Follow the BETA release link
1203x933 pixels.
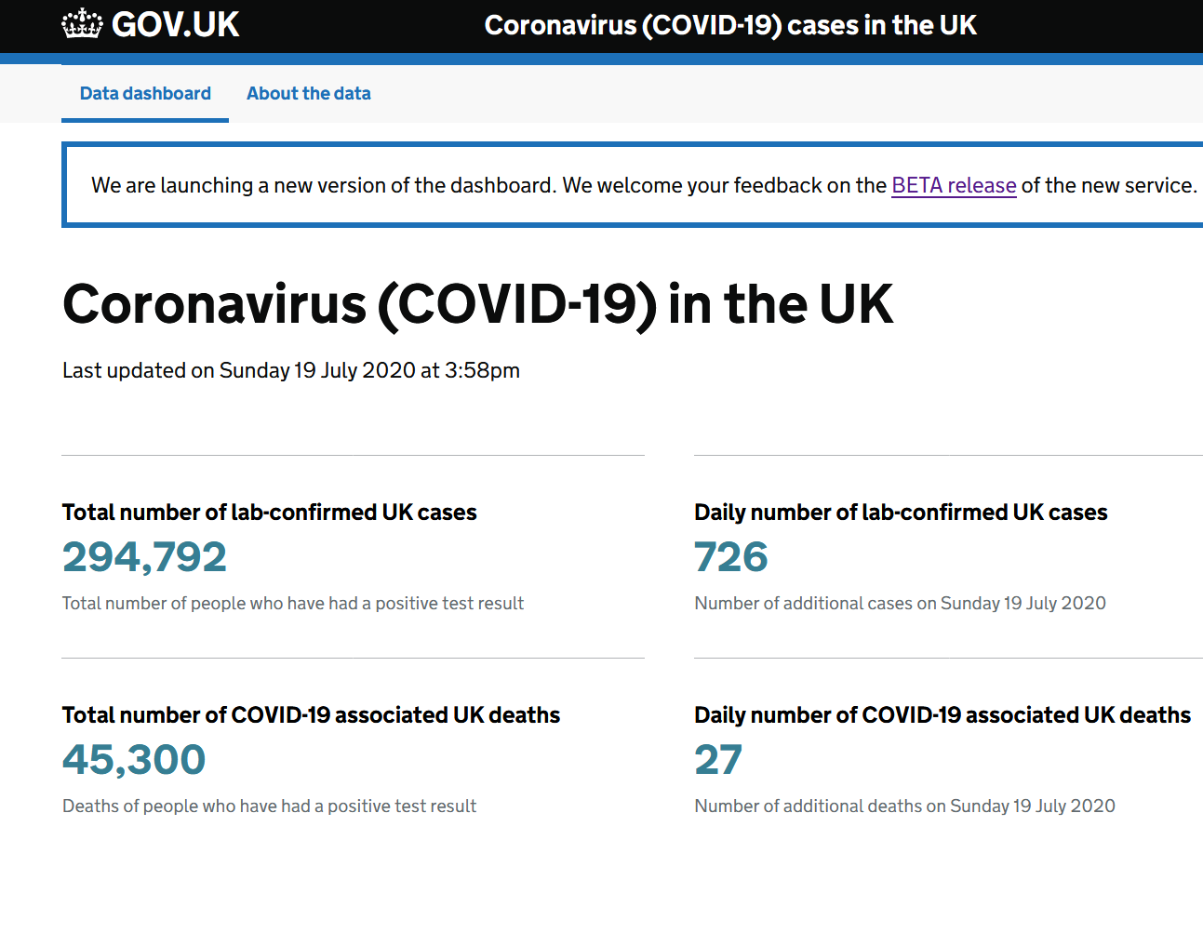tap(954, 185)
